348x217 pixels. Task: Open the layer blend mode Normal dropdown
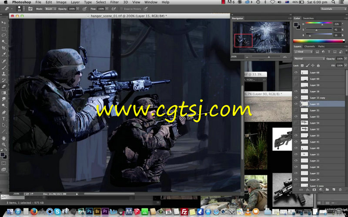309,59
